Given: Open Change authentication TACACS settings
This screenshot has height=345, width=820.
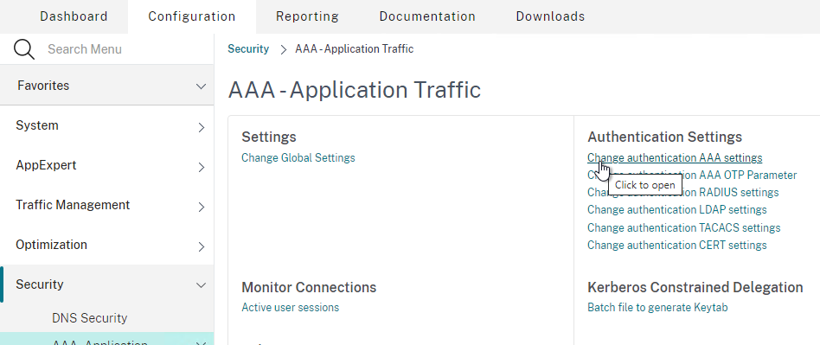Looking at the screenshot, I should click(x=683, y=228).
